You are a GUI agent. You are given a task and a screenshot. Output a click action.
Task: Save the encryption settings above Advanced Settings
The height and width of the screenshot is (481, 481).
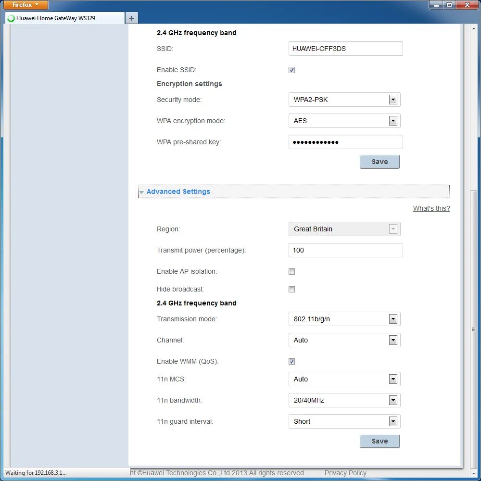(x=380, y=162)
